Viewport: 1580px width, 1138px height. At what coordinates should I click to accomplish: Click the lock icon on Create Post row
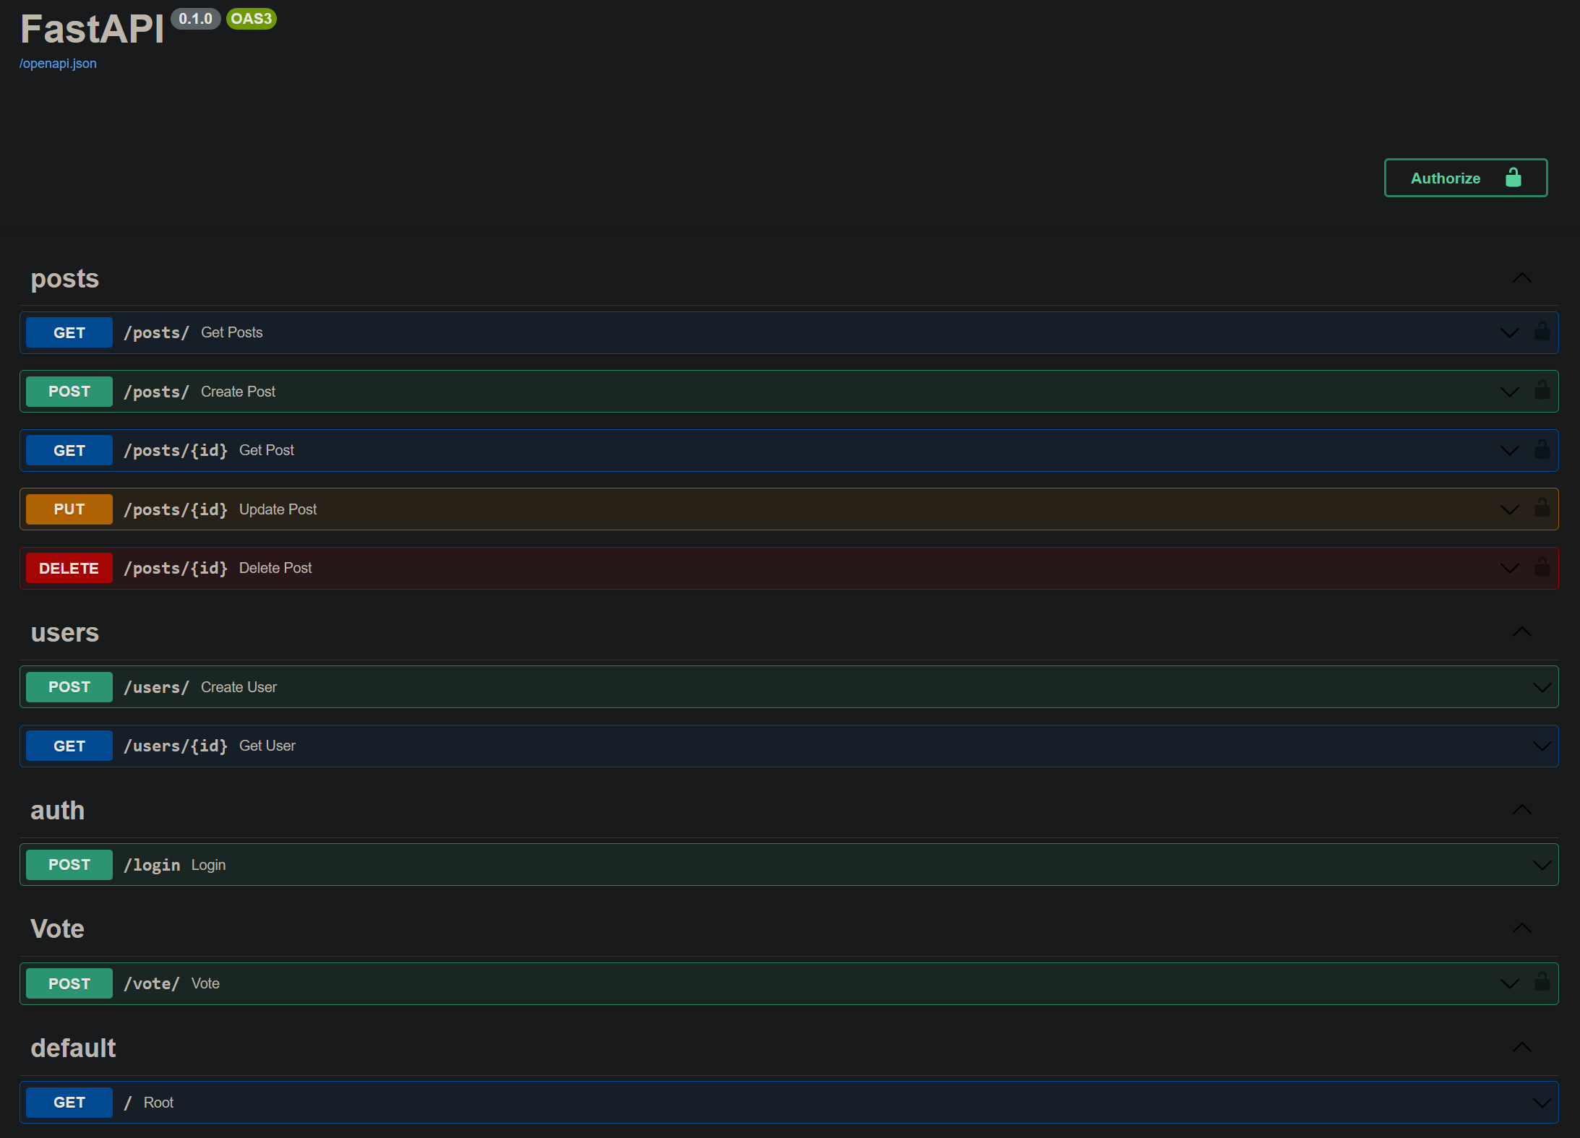click(x=1542, y=391)
